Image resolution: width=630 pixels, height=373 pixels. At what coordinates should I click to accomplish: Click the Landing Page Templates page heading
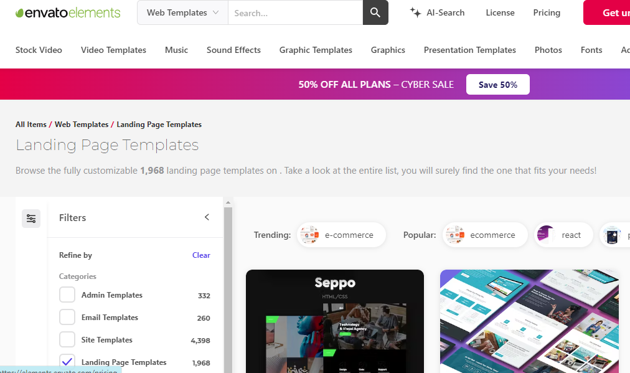coord(107,145)
